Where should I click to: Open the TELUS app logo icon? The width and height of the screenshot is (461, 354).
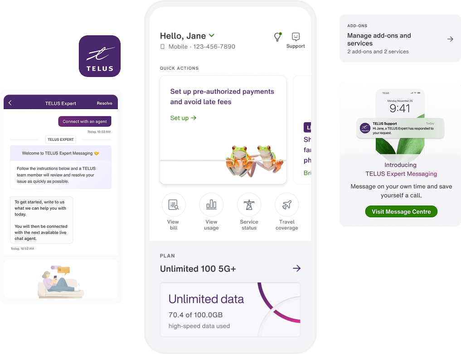pyautogui.click(x=100, y=56)
